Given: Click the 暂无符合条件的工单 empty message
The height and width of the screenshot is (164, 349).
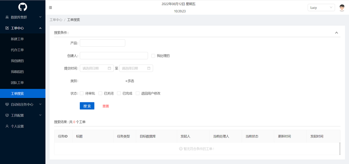Looking at the screenshot, I should 197,149.
